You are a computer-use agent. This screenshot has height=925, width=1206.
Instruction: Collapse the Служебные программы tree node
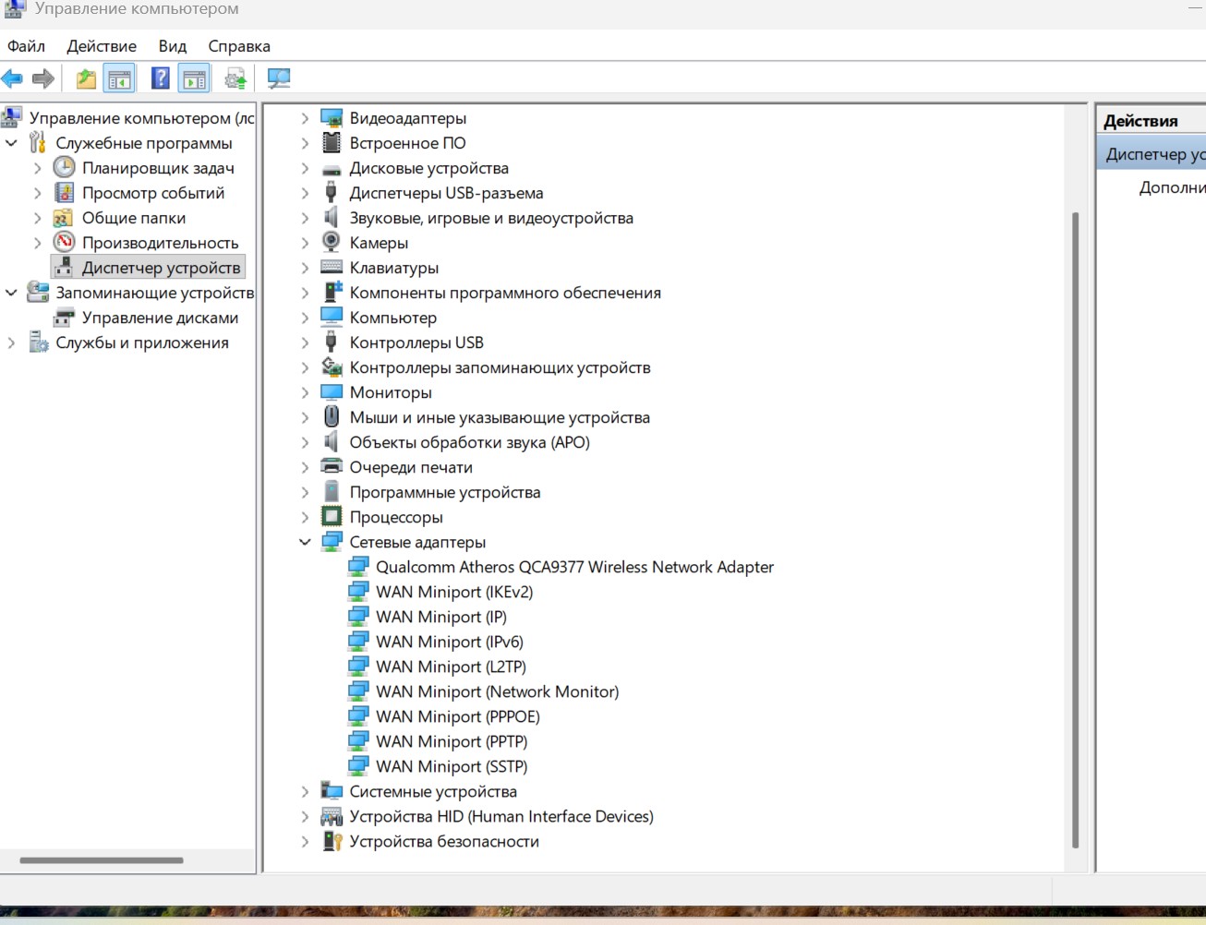pyautogui.click(x=11, y=143)
